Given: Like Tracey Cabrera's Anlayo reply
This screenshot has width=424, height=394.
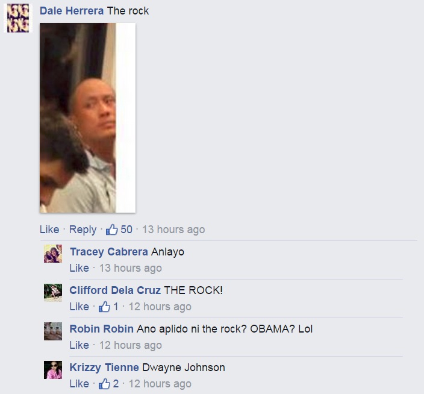Looking at the screenshot, I should coord(79,268).
